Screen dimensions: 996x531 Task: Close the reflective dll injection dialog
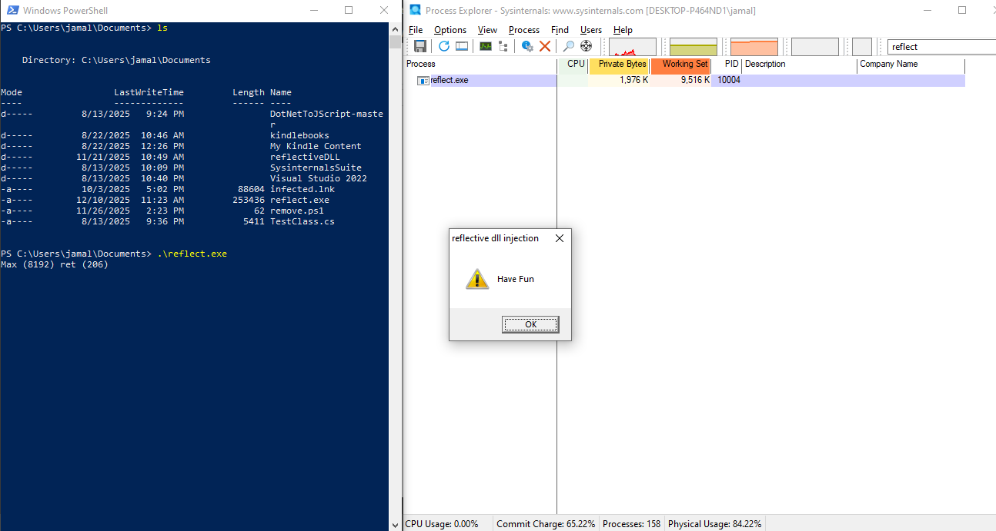560,238
